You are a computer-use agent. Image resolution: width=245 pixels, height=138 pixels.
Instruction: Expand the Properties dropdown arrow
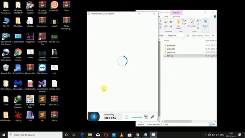click(x=192, y=28)
